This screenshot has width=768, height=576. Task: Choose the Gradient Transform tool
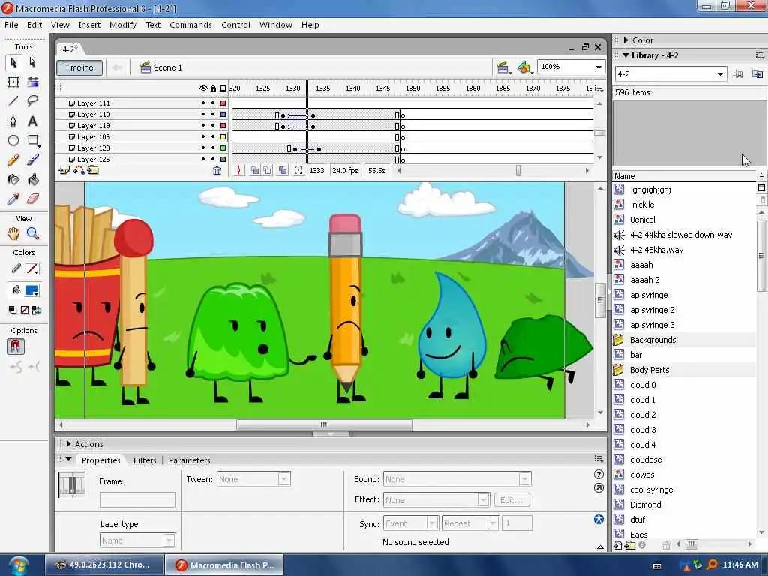pyautogui.click(x=32, y=82)
